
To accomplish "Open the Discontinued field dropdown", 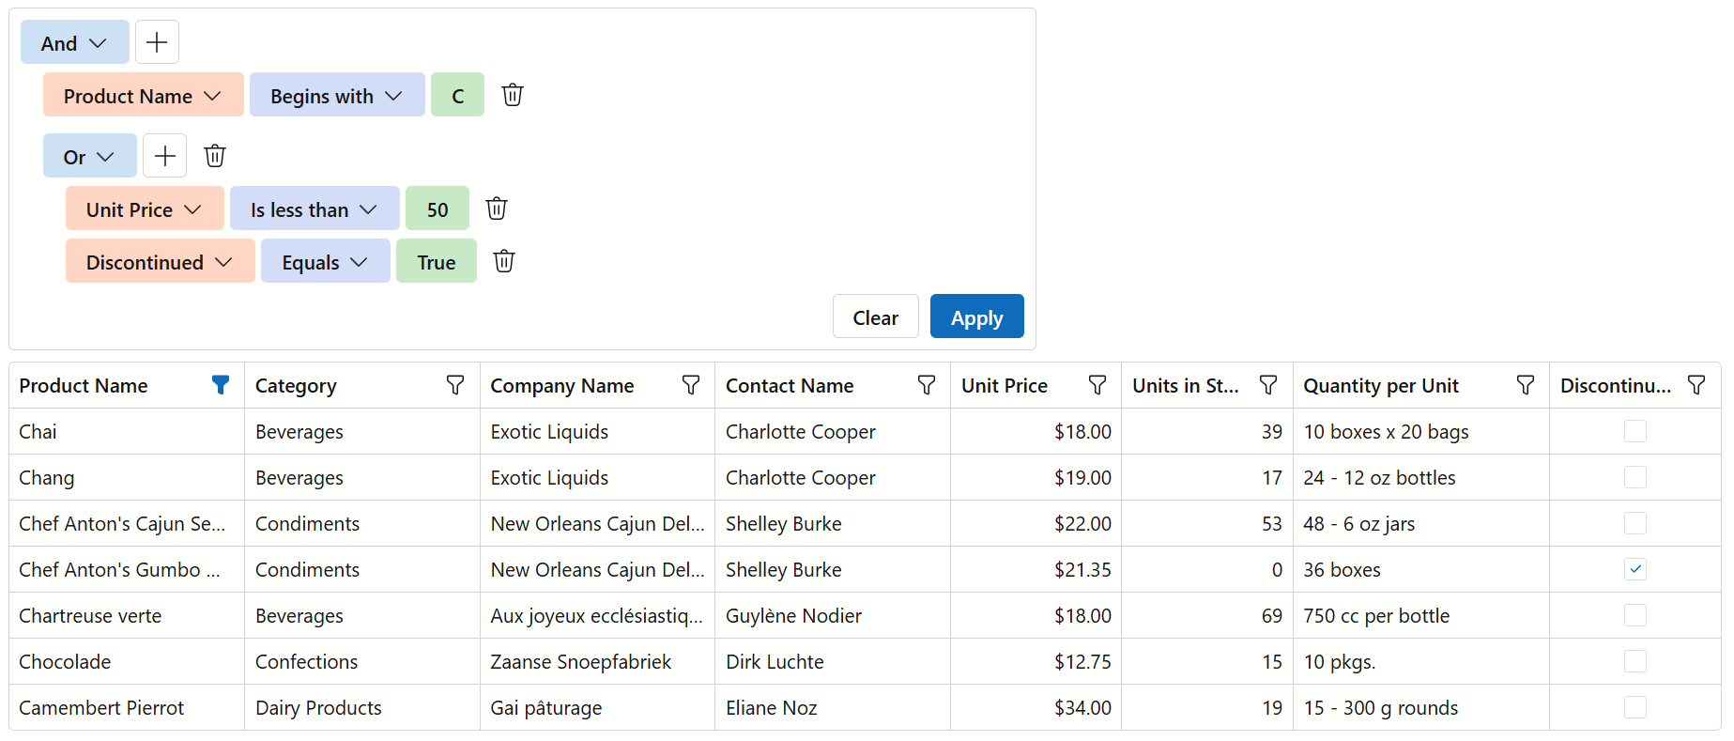I will coord(161,261).
